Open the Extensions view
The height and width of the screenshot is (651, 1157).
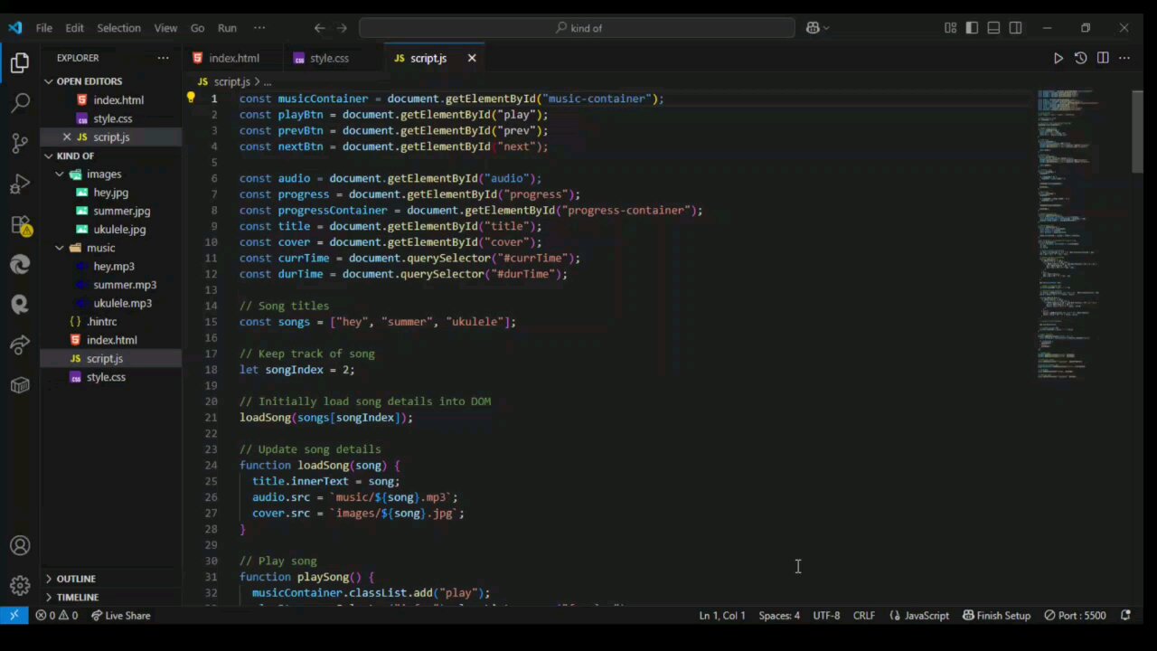[x=20, y=225]
